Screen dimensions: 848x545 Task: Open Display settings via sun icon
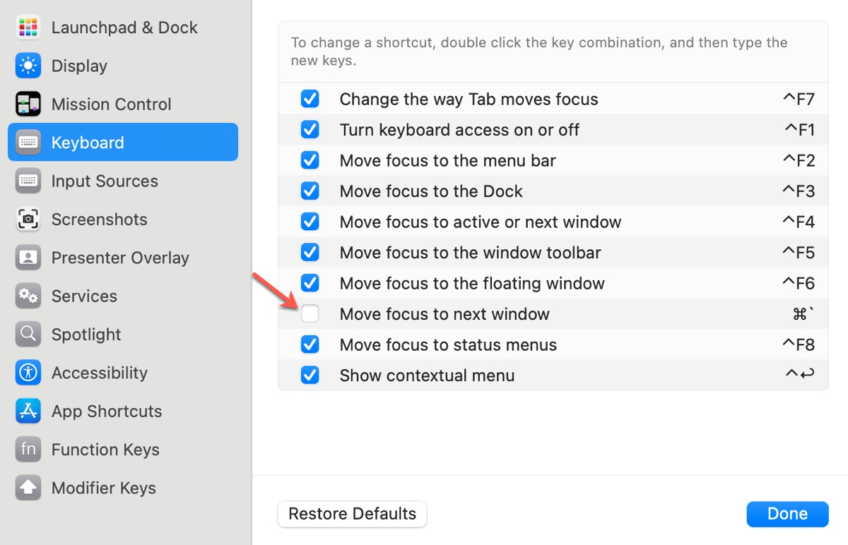tap(28, 66)
